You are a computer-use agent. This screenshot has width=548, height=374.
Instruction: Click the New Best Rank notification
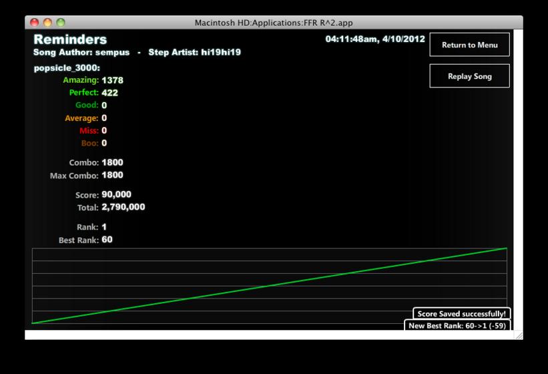(x=457, y=325)
